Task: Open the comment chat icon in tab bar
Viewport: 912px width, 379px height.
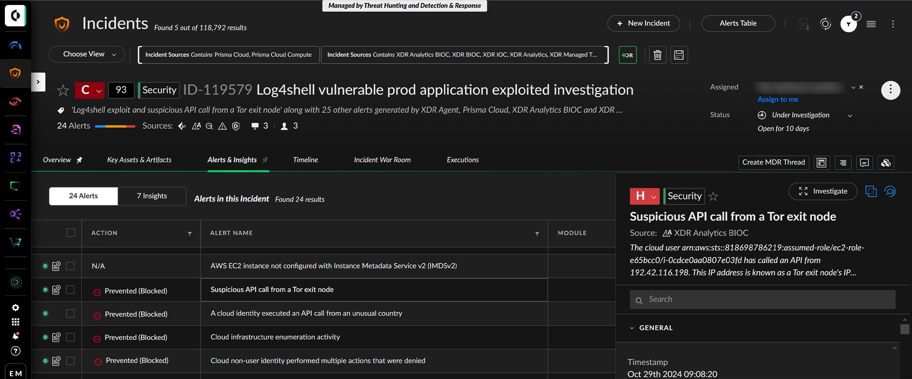Action: pyautogui.click(x=864, y=162)
